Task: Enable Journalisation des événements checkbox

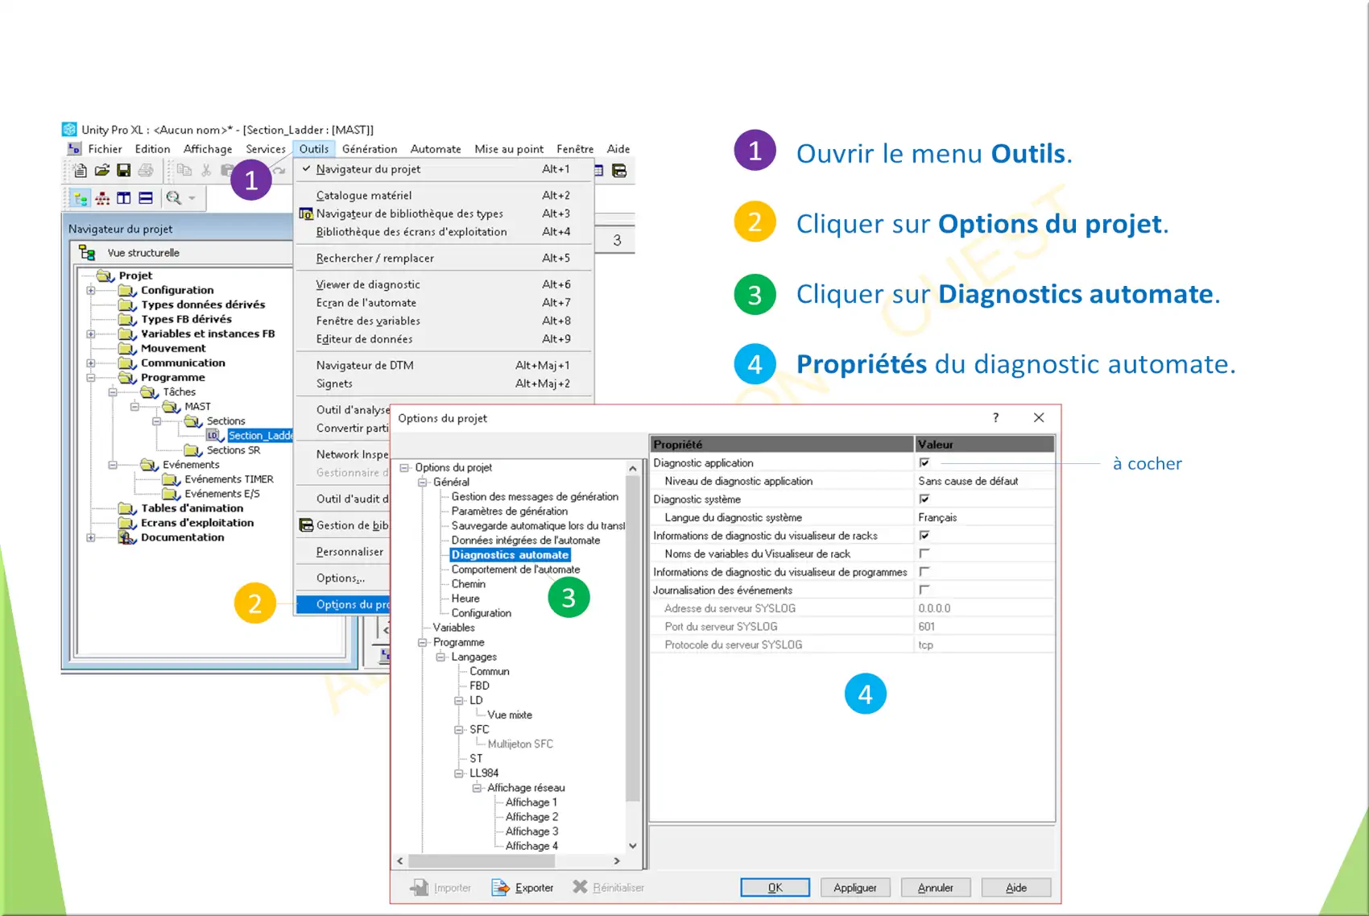Action: [x=924, y=590]
